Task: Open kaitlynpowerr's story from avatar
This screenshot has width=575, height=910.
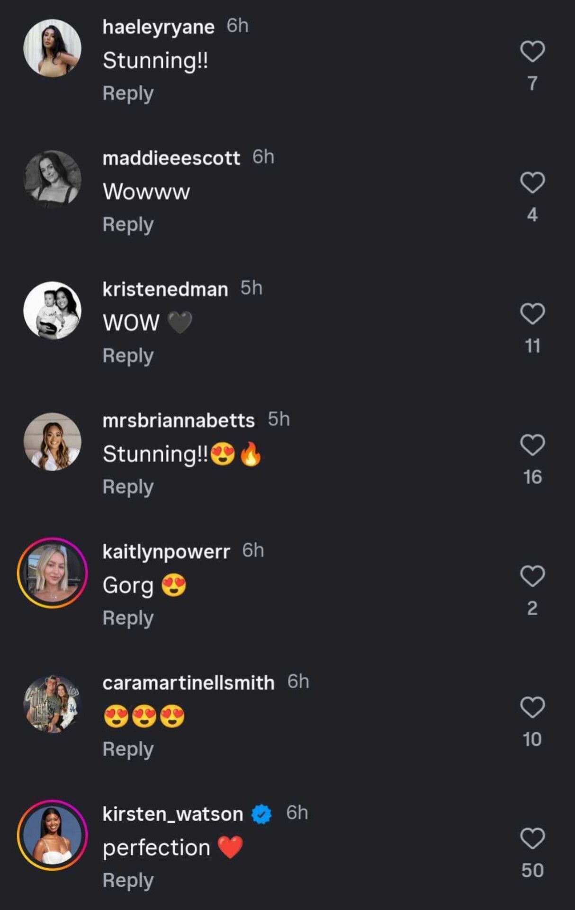Action: point(53,573)
